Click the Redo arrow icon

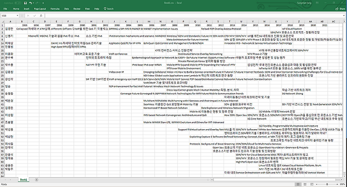click(x=37, y=3)
